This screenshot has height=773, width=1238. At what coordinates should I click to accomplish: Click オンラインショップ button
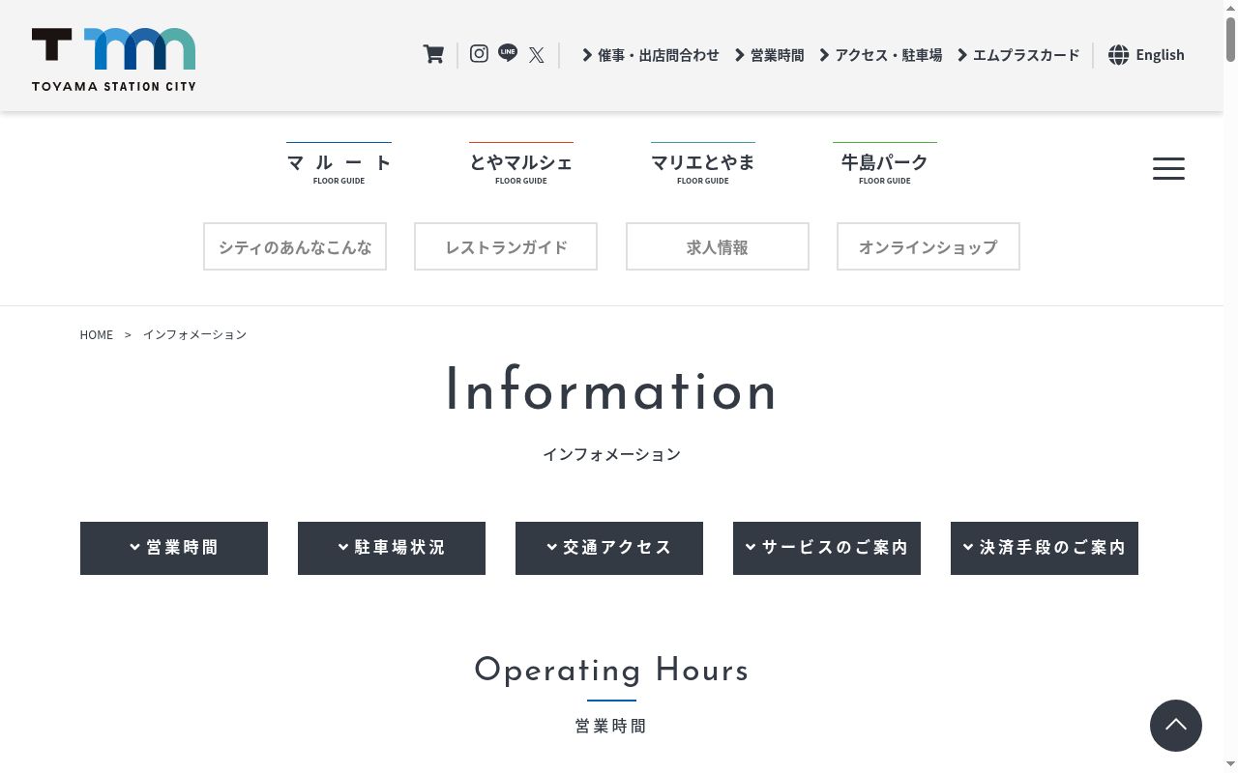coord(928,246)
